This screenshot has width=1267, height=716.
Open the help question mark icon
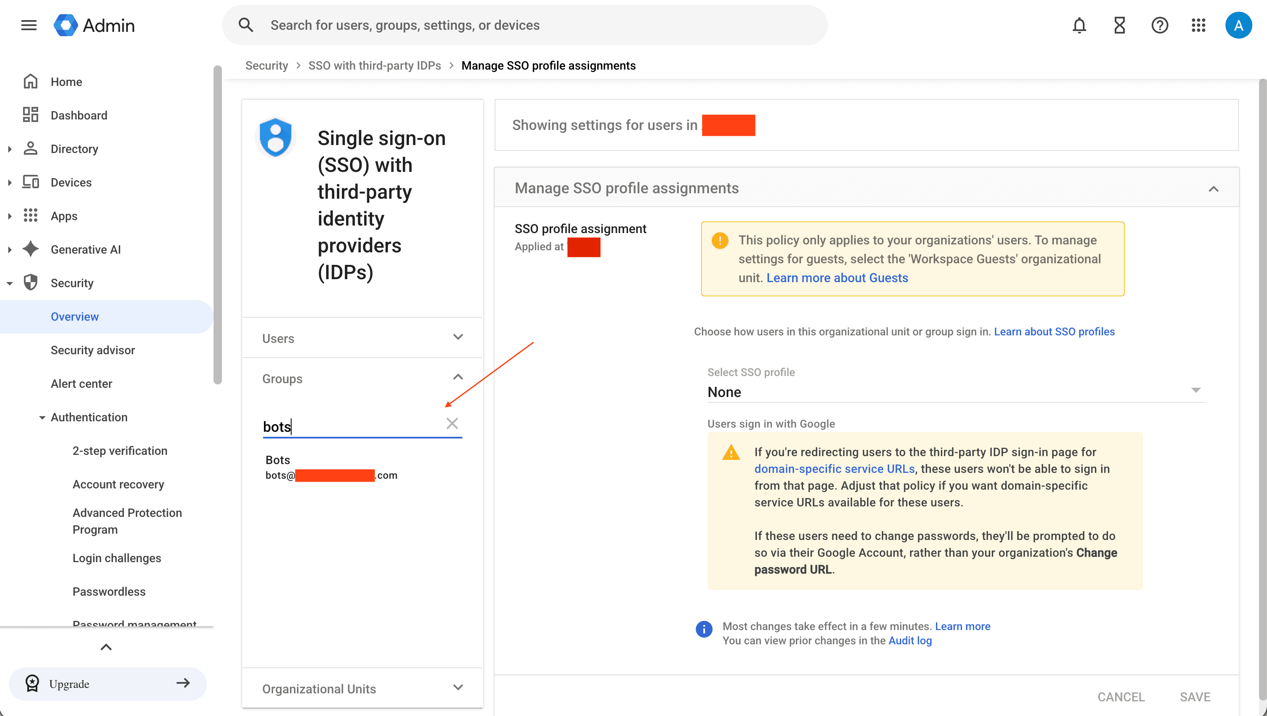coord(1159,25)
